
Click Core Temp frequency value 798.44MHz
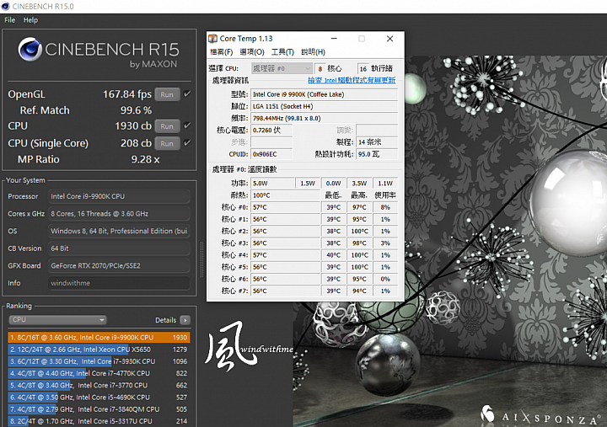325,119
